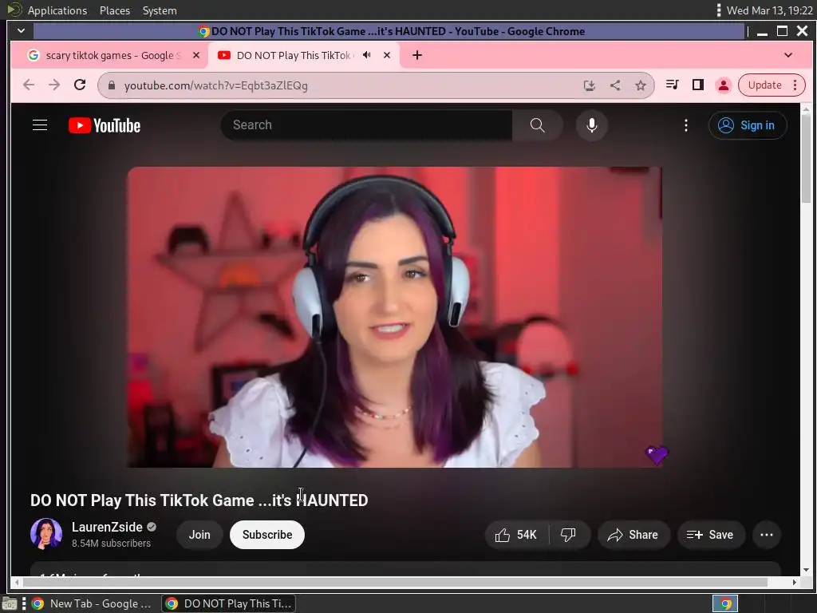This screenshot has width=817, height=613.
Task: Join the LaurenZside channel membership
Action: pos(199,535)
